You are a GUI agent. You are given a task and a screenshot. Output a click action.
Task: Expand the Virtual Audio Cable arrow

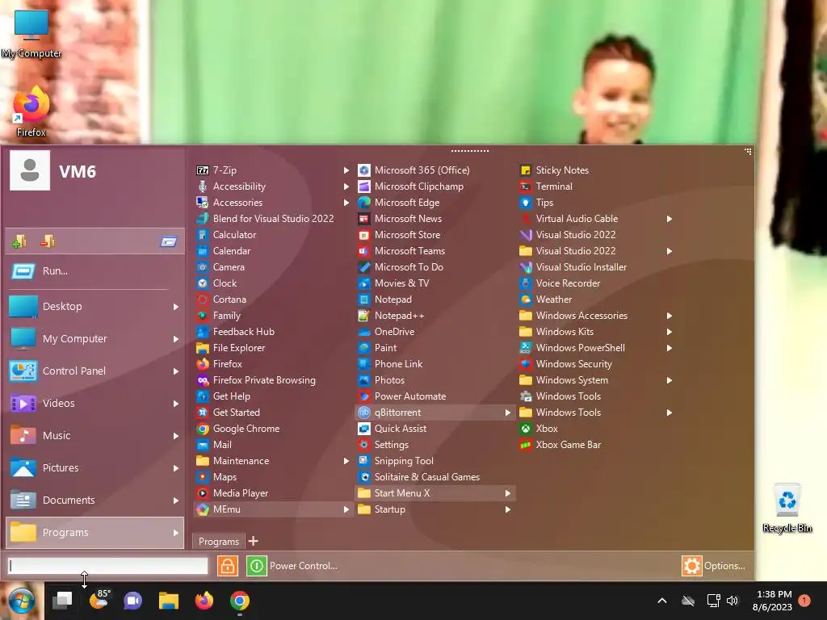[x=670, y=219]
